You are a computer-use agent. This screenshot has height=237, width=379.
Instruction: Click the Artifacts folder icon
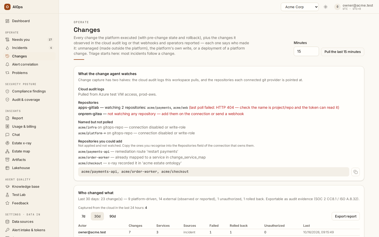7,160
